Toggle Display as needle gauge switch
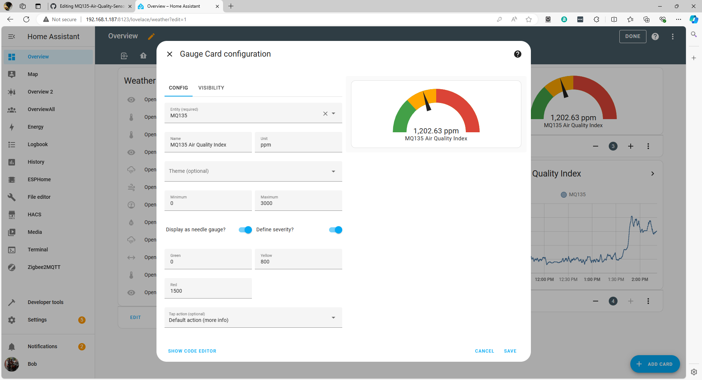This screenshot has width=702, height=380. 245,230
